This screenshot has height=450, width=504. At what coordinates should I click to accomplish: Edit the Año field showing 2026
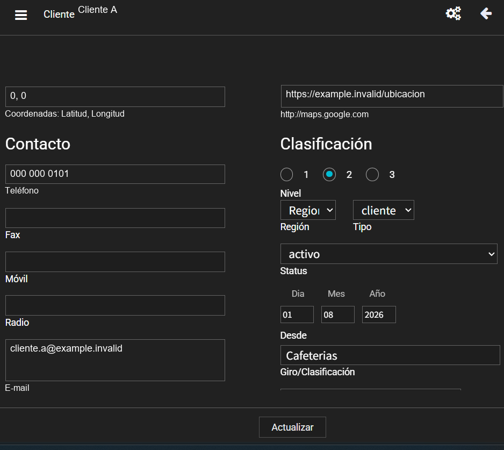coord(379,315)
